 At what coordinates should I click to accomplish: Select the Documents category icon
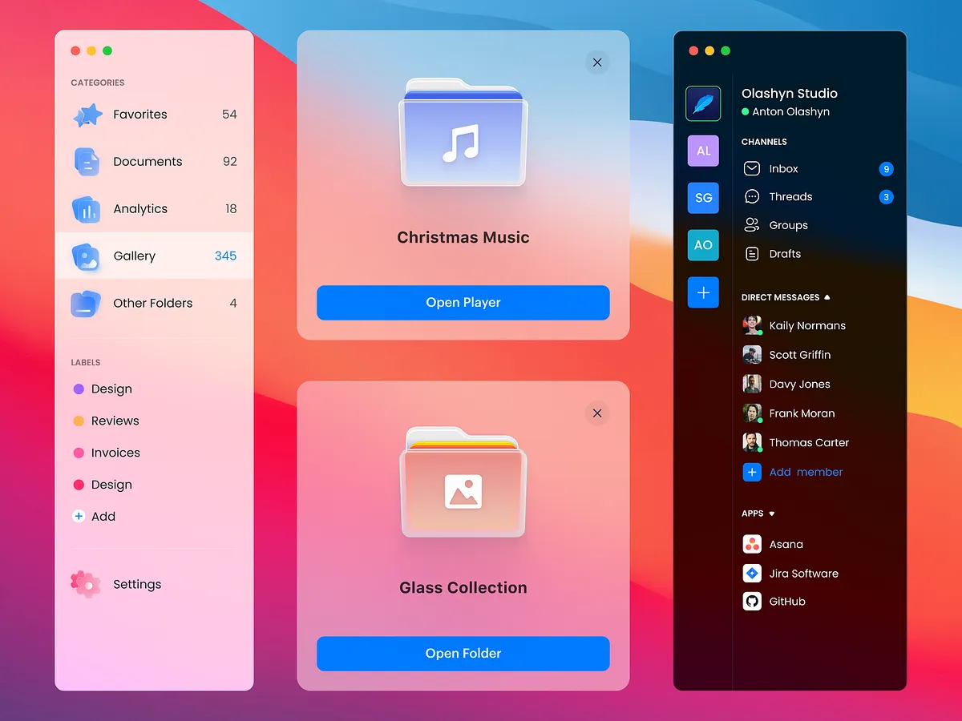point(86,161)
